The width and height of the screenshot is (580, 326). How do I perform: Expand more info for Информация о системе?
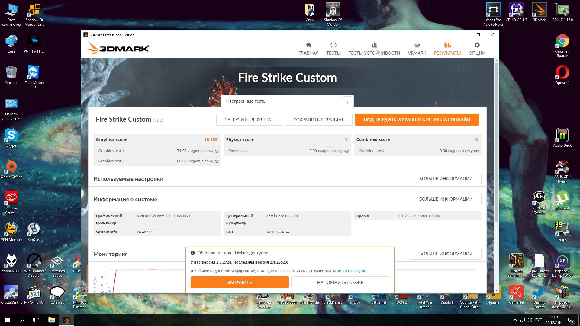446,199
